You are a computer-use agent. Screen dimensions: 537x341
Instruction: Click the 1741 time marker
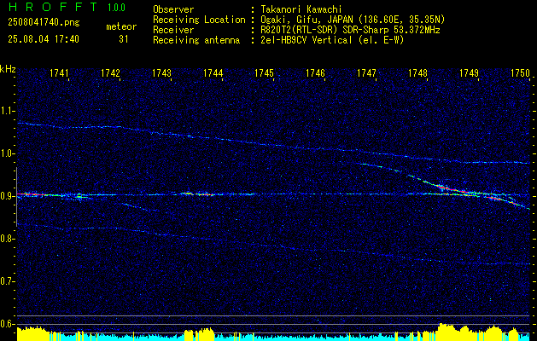click(x=59, y=73)
